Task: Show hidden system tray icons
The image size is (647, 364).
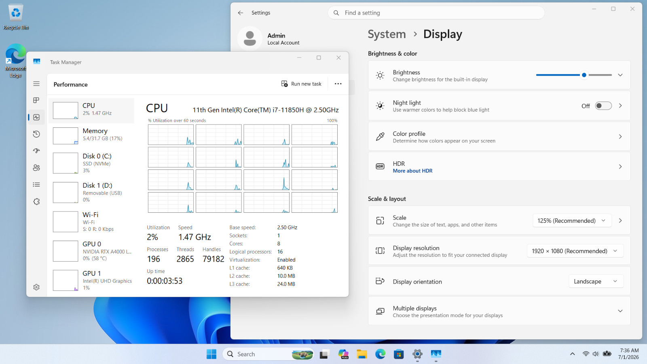Action: point(572,354)
